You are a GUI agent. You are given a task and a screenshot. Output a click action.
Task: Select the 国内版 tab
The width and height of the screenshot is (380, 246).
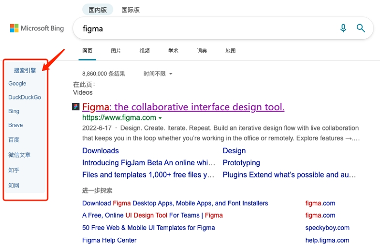(98, 10)
